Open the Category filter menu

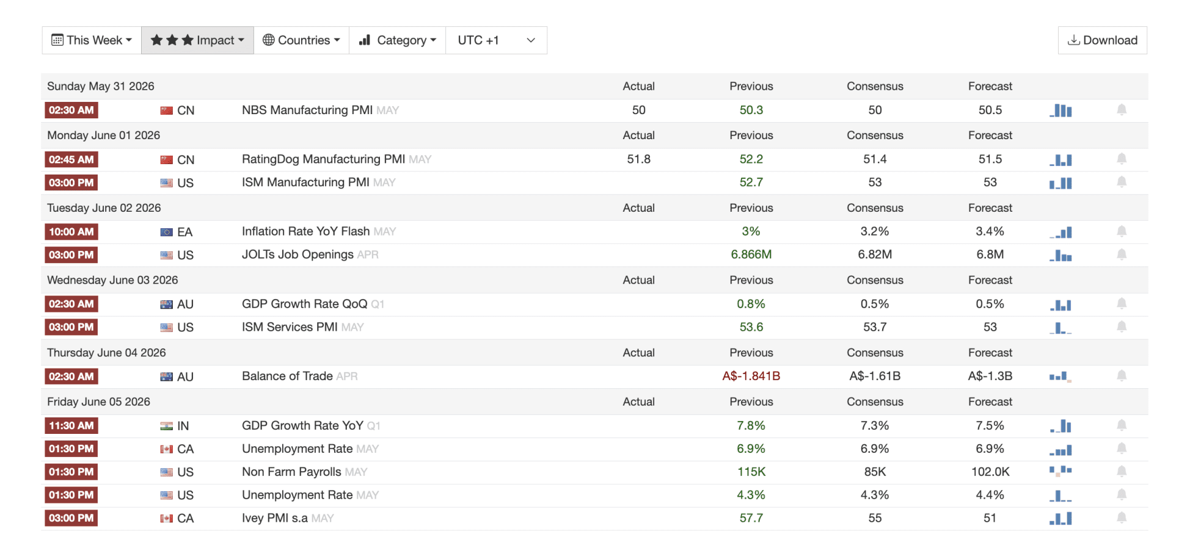coord(397,40)
